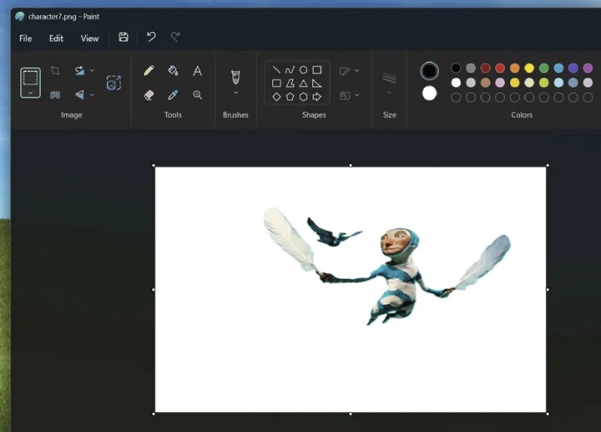Choose the Eraser tool
This screenshot has width=601, height=432.
pos(149,95)
